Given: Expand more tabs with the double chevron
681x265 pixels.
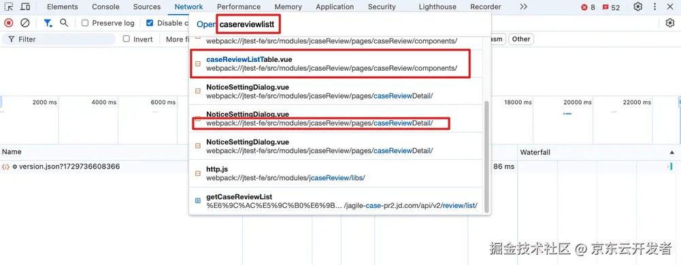Looking at the screenshot, I should [523, 7].
